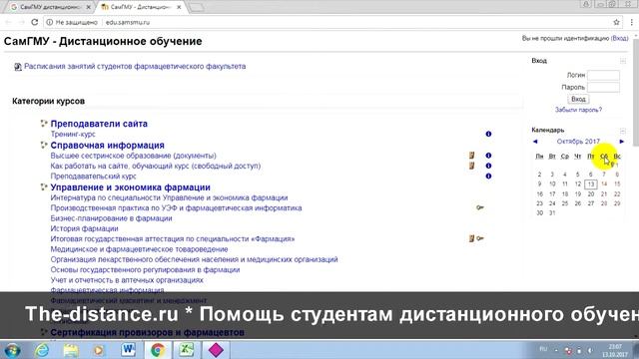Click key icon for Производственная практика course
Screen dimensions: 639x359
[x=480, y=207]
